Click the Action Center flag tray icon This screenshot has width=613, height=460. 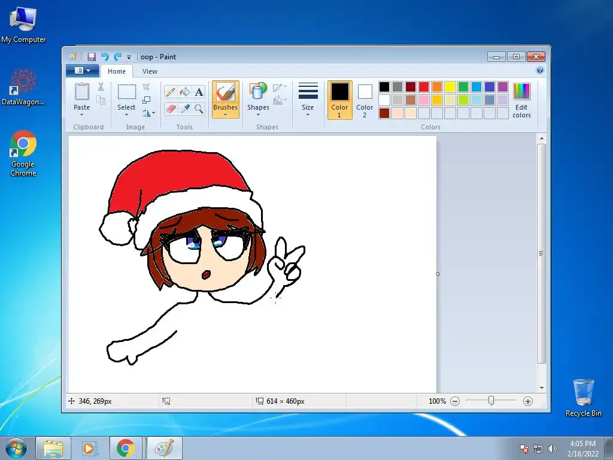point(523,448)
